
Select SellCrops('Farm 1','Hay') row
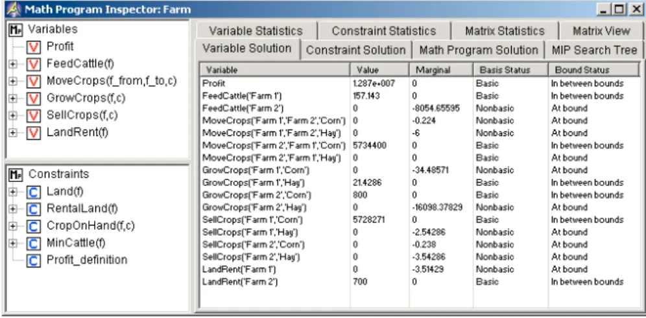pyautogui.click(x=420, y=233)
